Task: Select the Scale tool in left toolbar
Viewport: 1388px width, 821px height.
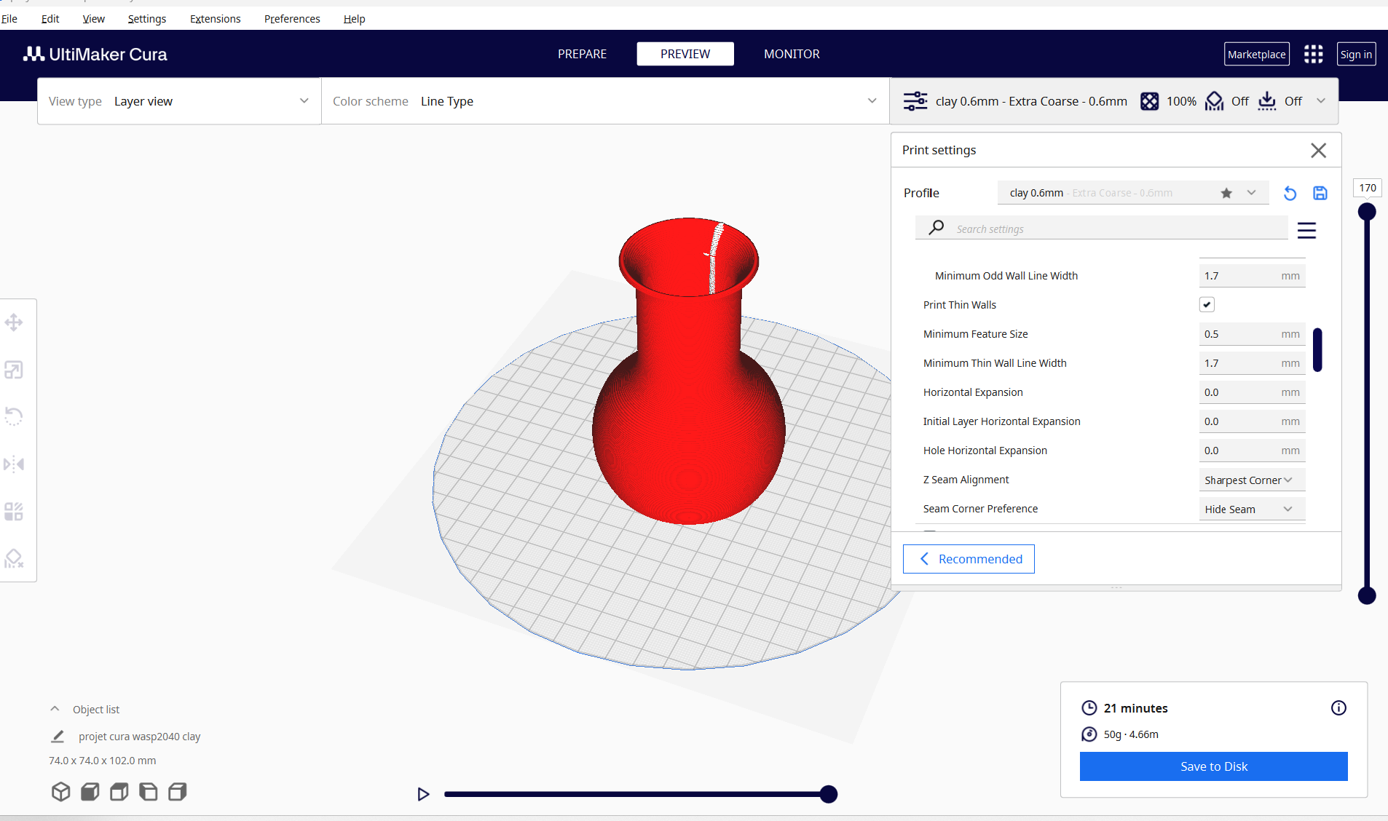Action: pyautogui.click(x=14, y=370)
